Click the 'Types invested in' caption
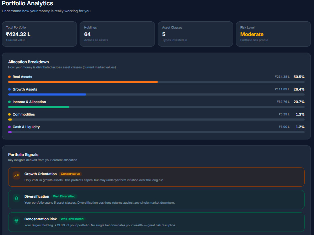This screenshot has width=314, height=235. tap(174, 40)
